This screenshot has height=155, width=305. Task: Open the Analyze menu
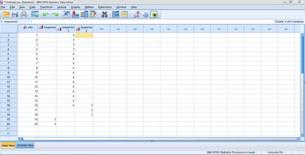[62, 7]
